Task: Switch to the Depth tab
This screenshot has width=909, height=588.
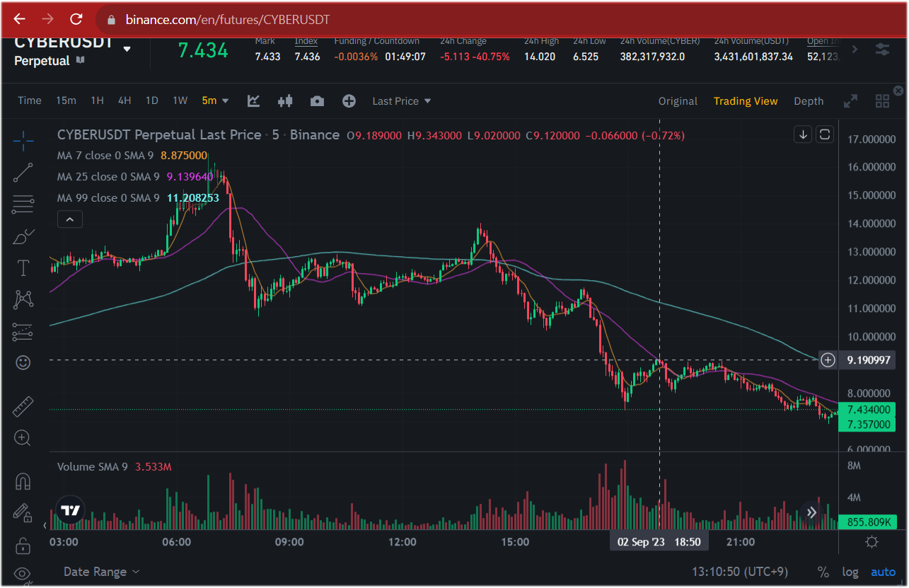Action: pyautogui.click(x=809, y=101)
